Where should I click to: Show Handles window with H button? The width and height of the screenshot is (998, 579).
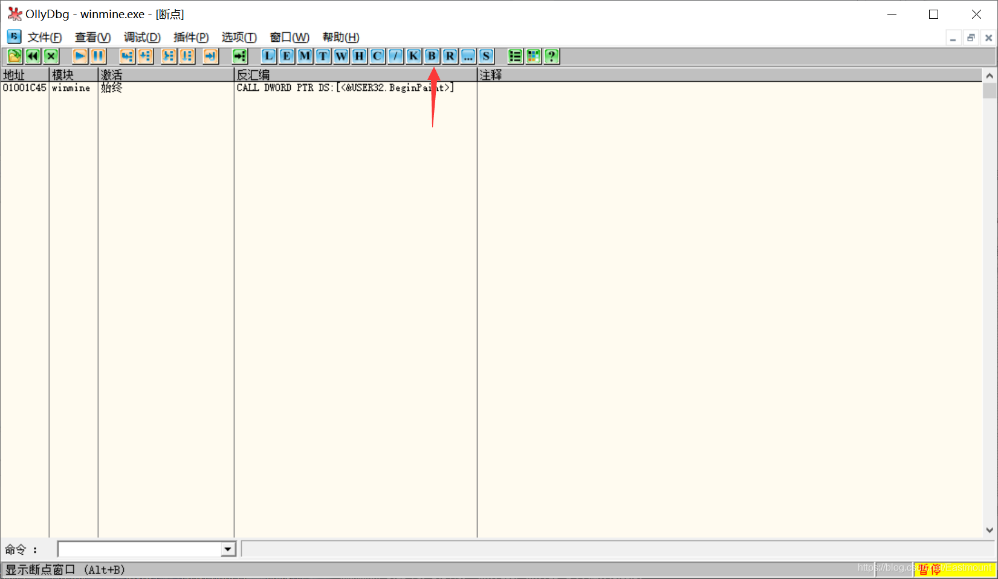(x=359, y=56)
